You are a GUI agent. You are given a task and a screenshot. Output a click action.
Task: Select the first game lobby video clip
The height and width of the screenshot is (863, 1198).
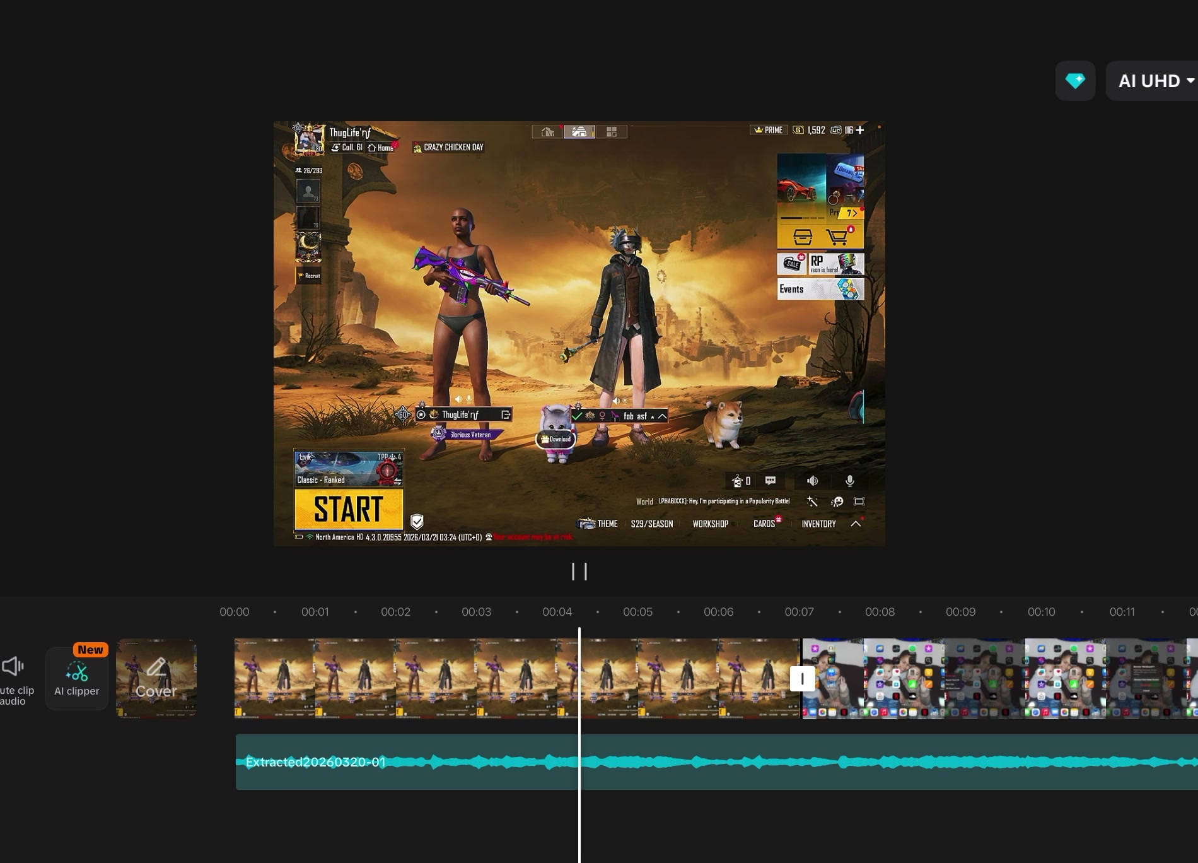517,678
